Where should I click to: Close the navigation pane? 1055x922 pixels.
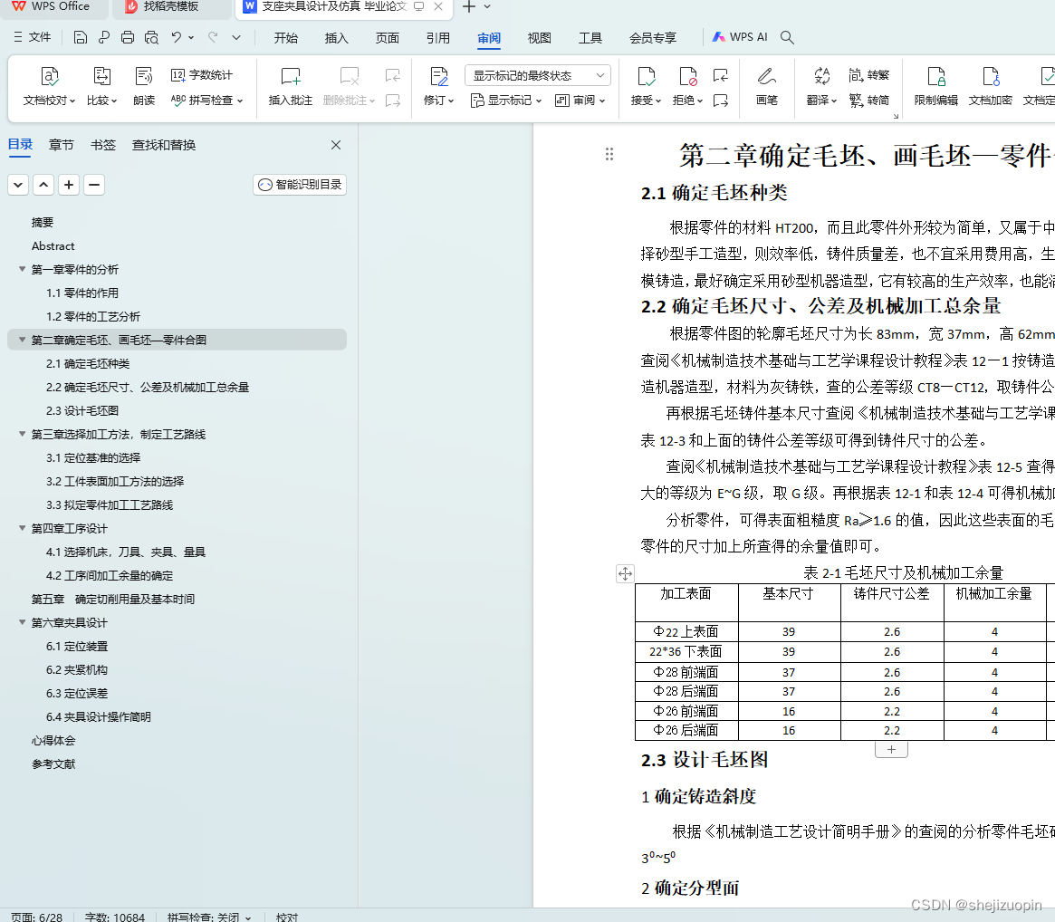click(336, 145)
